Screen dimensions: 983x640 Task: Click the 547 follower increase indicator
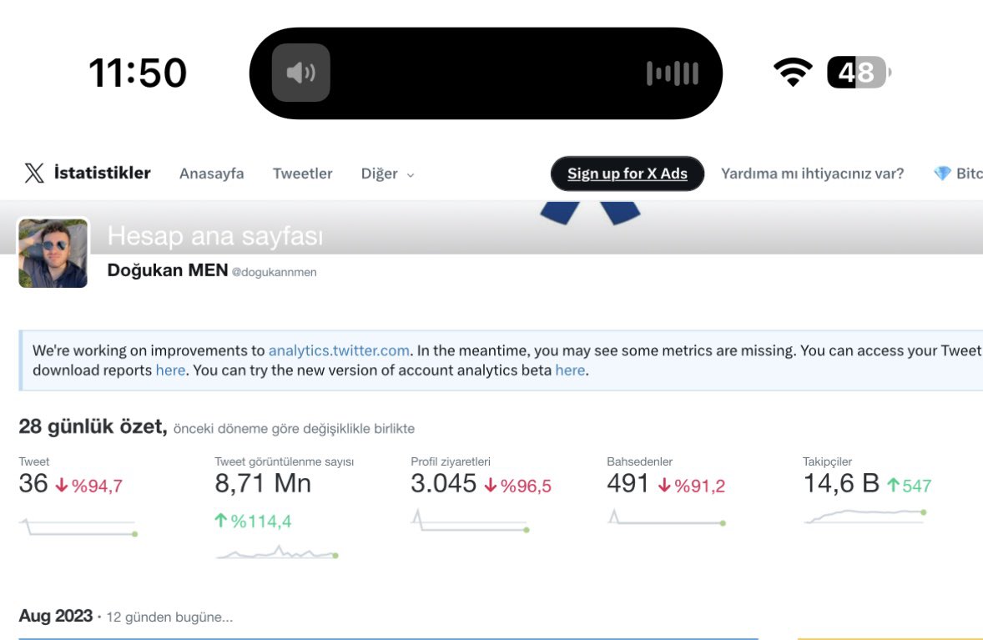tap(910, 486)
